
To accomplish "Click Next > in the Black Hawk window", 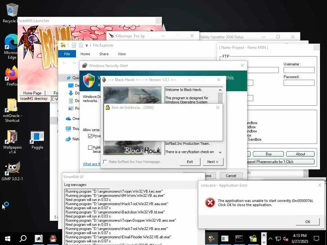I will click(x=213, y=162).
